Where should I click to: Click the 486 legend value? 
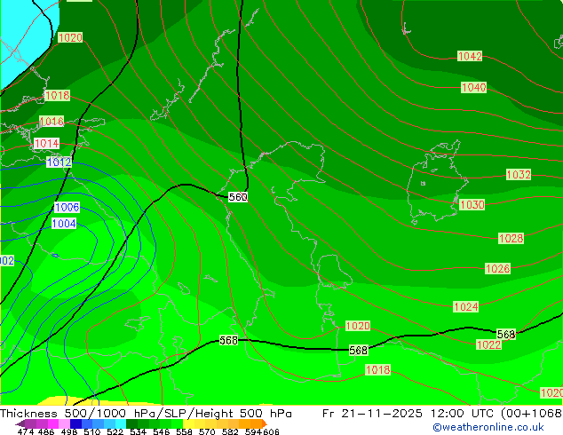coord(46,431)
